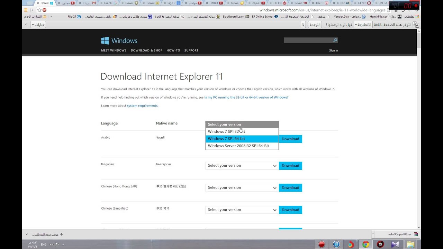
Task: Click the Arabic language row label
Action: 106,138
